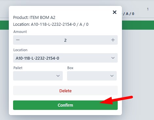Click the green bar behind the dialog
Screen dimensions: 154x120
138,25
